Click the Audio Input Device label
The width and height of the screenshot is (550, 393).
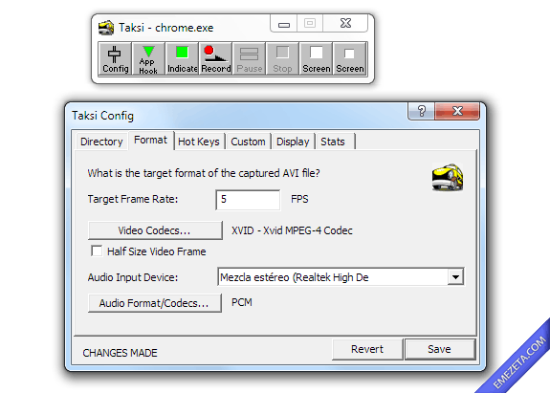[133, 277]
